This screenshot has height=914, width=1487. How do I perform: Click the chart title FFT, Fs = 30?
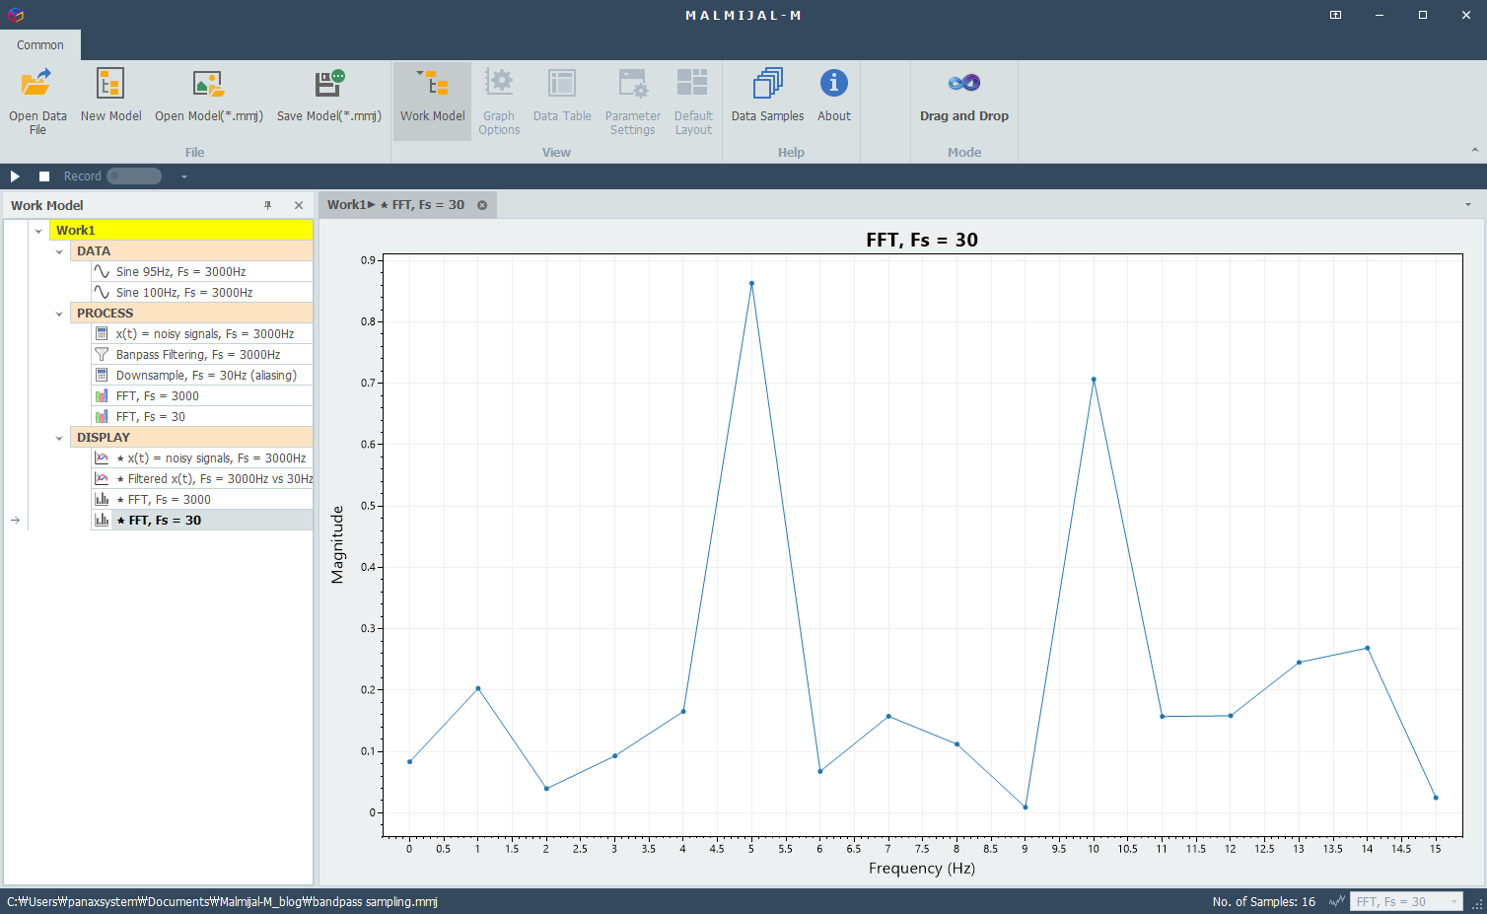pos(922,240)
